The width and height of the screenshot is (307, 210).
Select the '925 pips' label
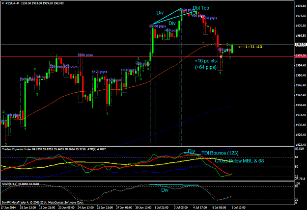(x=225, y=50)
